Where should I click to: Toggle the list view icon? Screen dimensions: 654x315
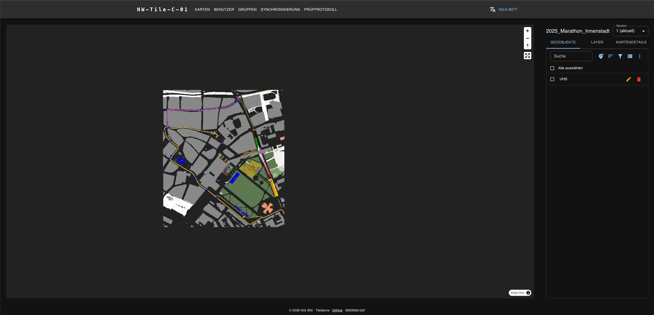tap(630, 56)
